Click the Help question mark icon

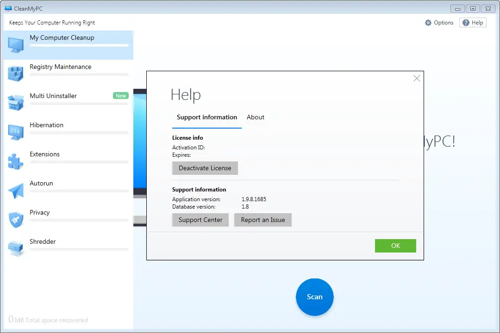coord(466,23)
